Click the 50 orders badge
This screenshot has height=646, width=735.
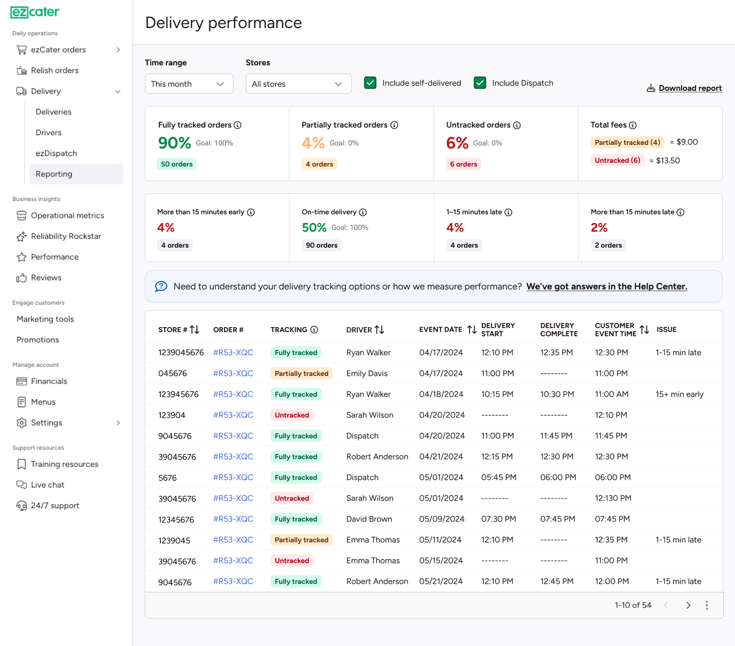coord(177,164)
